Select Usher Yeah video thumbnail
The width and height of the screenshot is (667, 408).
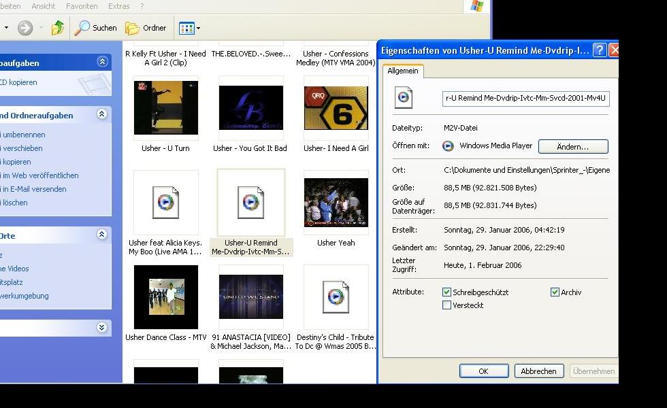(336, 203)
